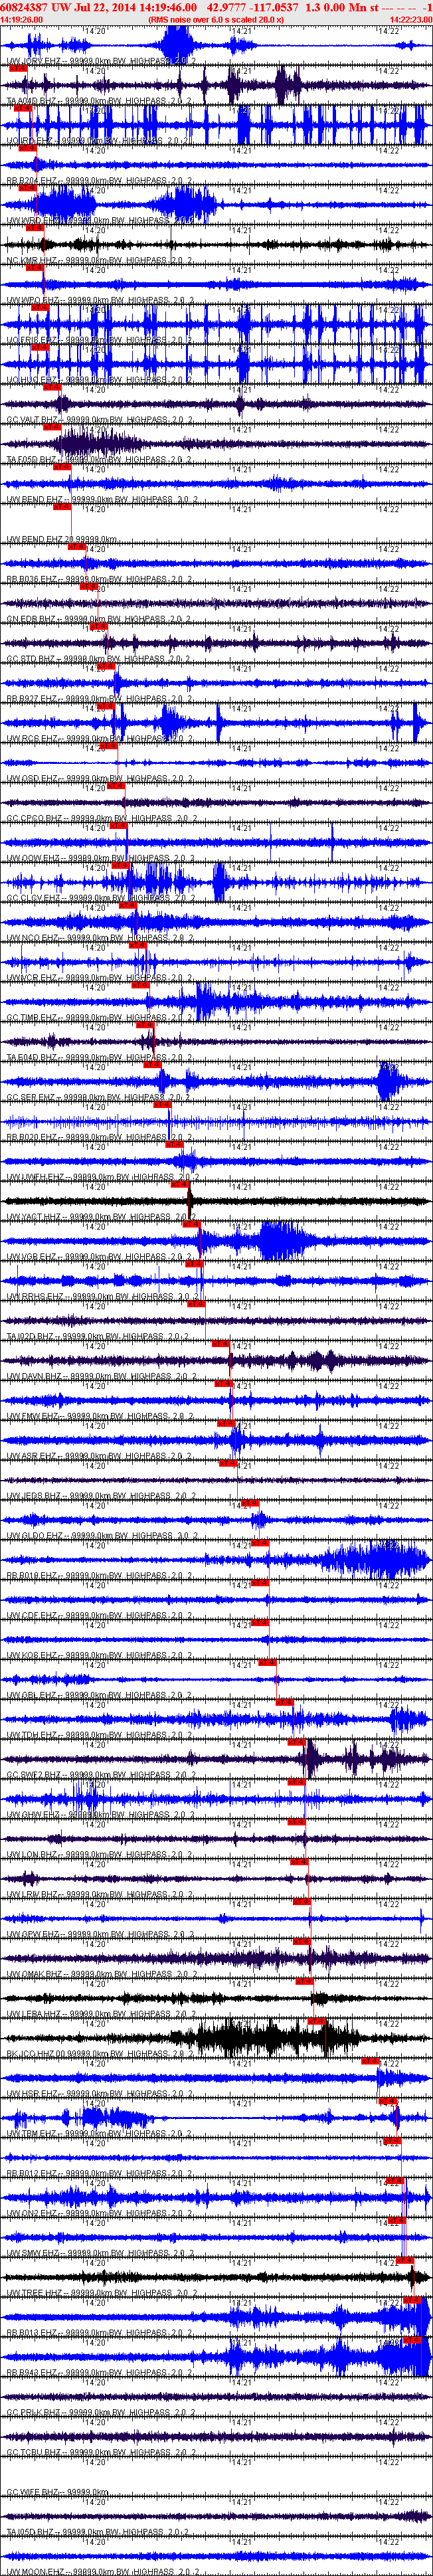
Task: Select the UW YACT HHZ black waveform
Action: click(216, 1200)
